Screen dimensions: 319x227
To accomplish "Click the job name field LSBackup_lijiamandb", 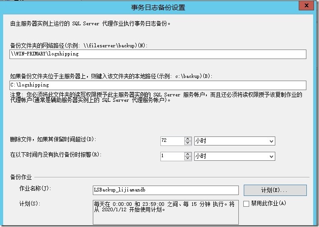I will 165,190.
